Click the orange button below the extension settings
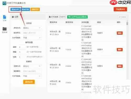This screenshot has width=131, height=99. 29,82
